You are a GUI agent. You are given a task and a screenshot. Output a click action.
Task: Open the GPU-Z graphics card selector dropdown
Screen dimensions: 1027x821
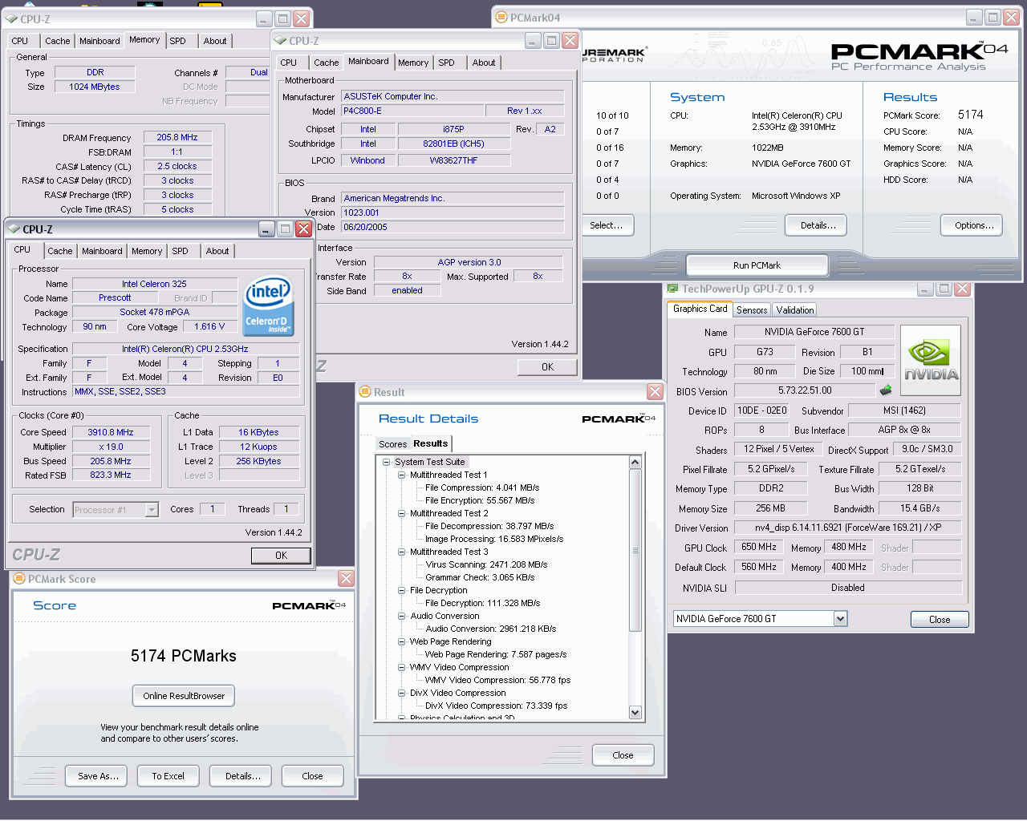(840, 618)
